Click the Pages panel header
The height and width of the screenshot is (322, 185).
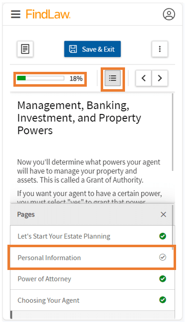[91, 215]
